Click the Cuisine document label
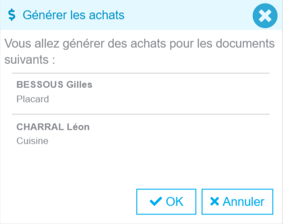The image size is (283, 224). [32, 141]
